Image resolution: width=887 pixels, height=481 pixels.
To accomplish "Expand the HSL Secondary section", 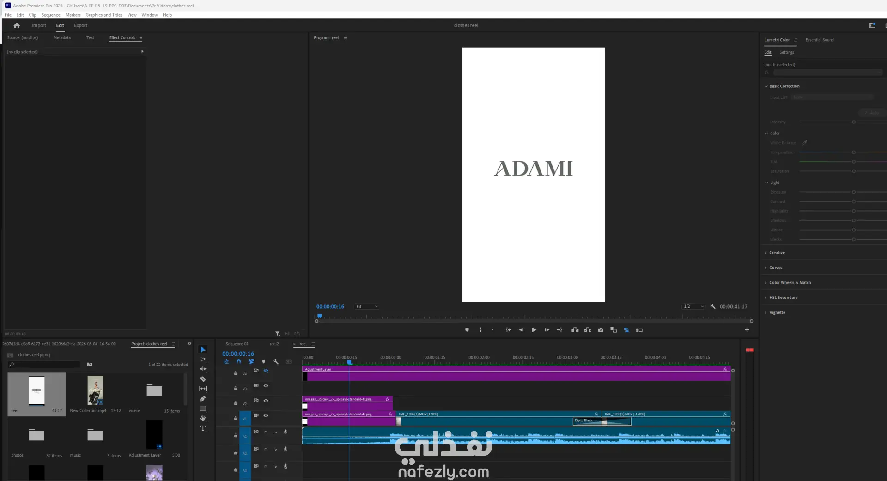I will 766,298.
